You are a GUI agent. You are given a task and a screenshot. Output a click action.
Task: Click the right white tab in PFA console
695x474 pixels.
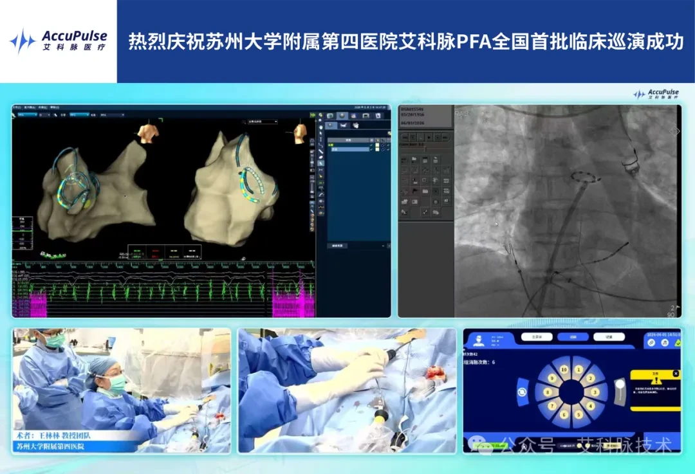point(609,337)
